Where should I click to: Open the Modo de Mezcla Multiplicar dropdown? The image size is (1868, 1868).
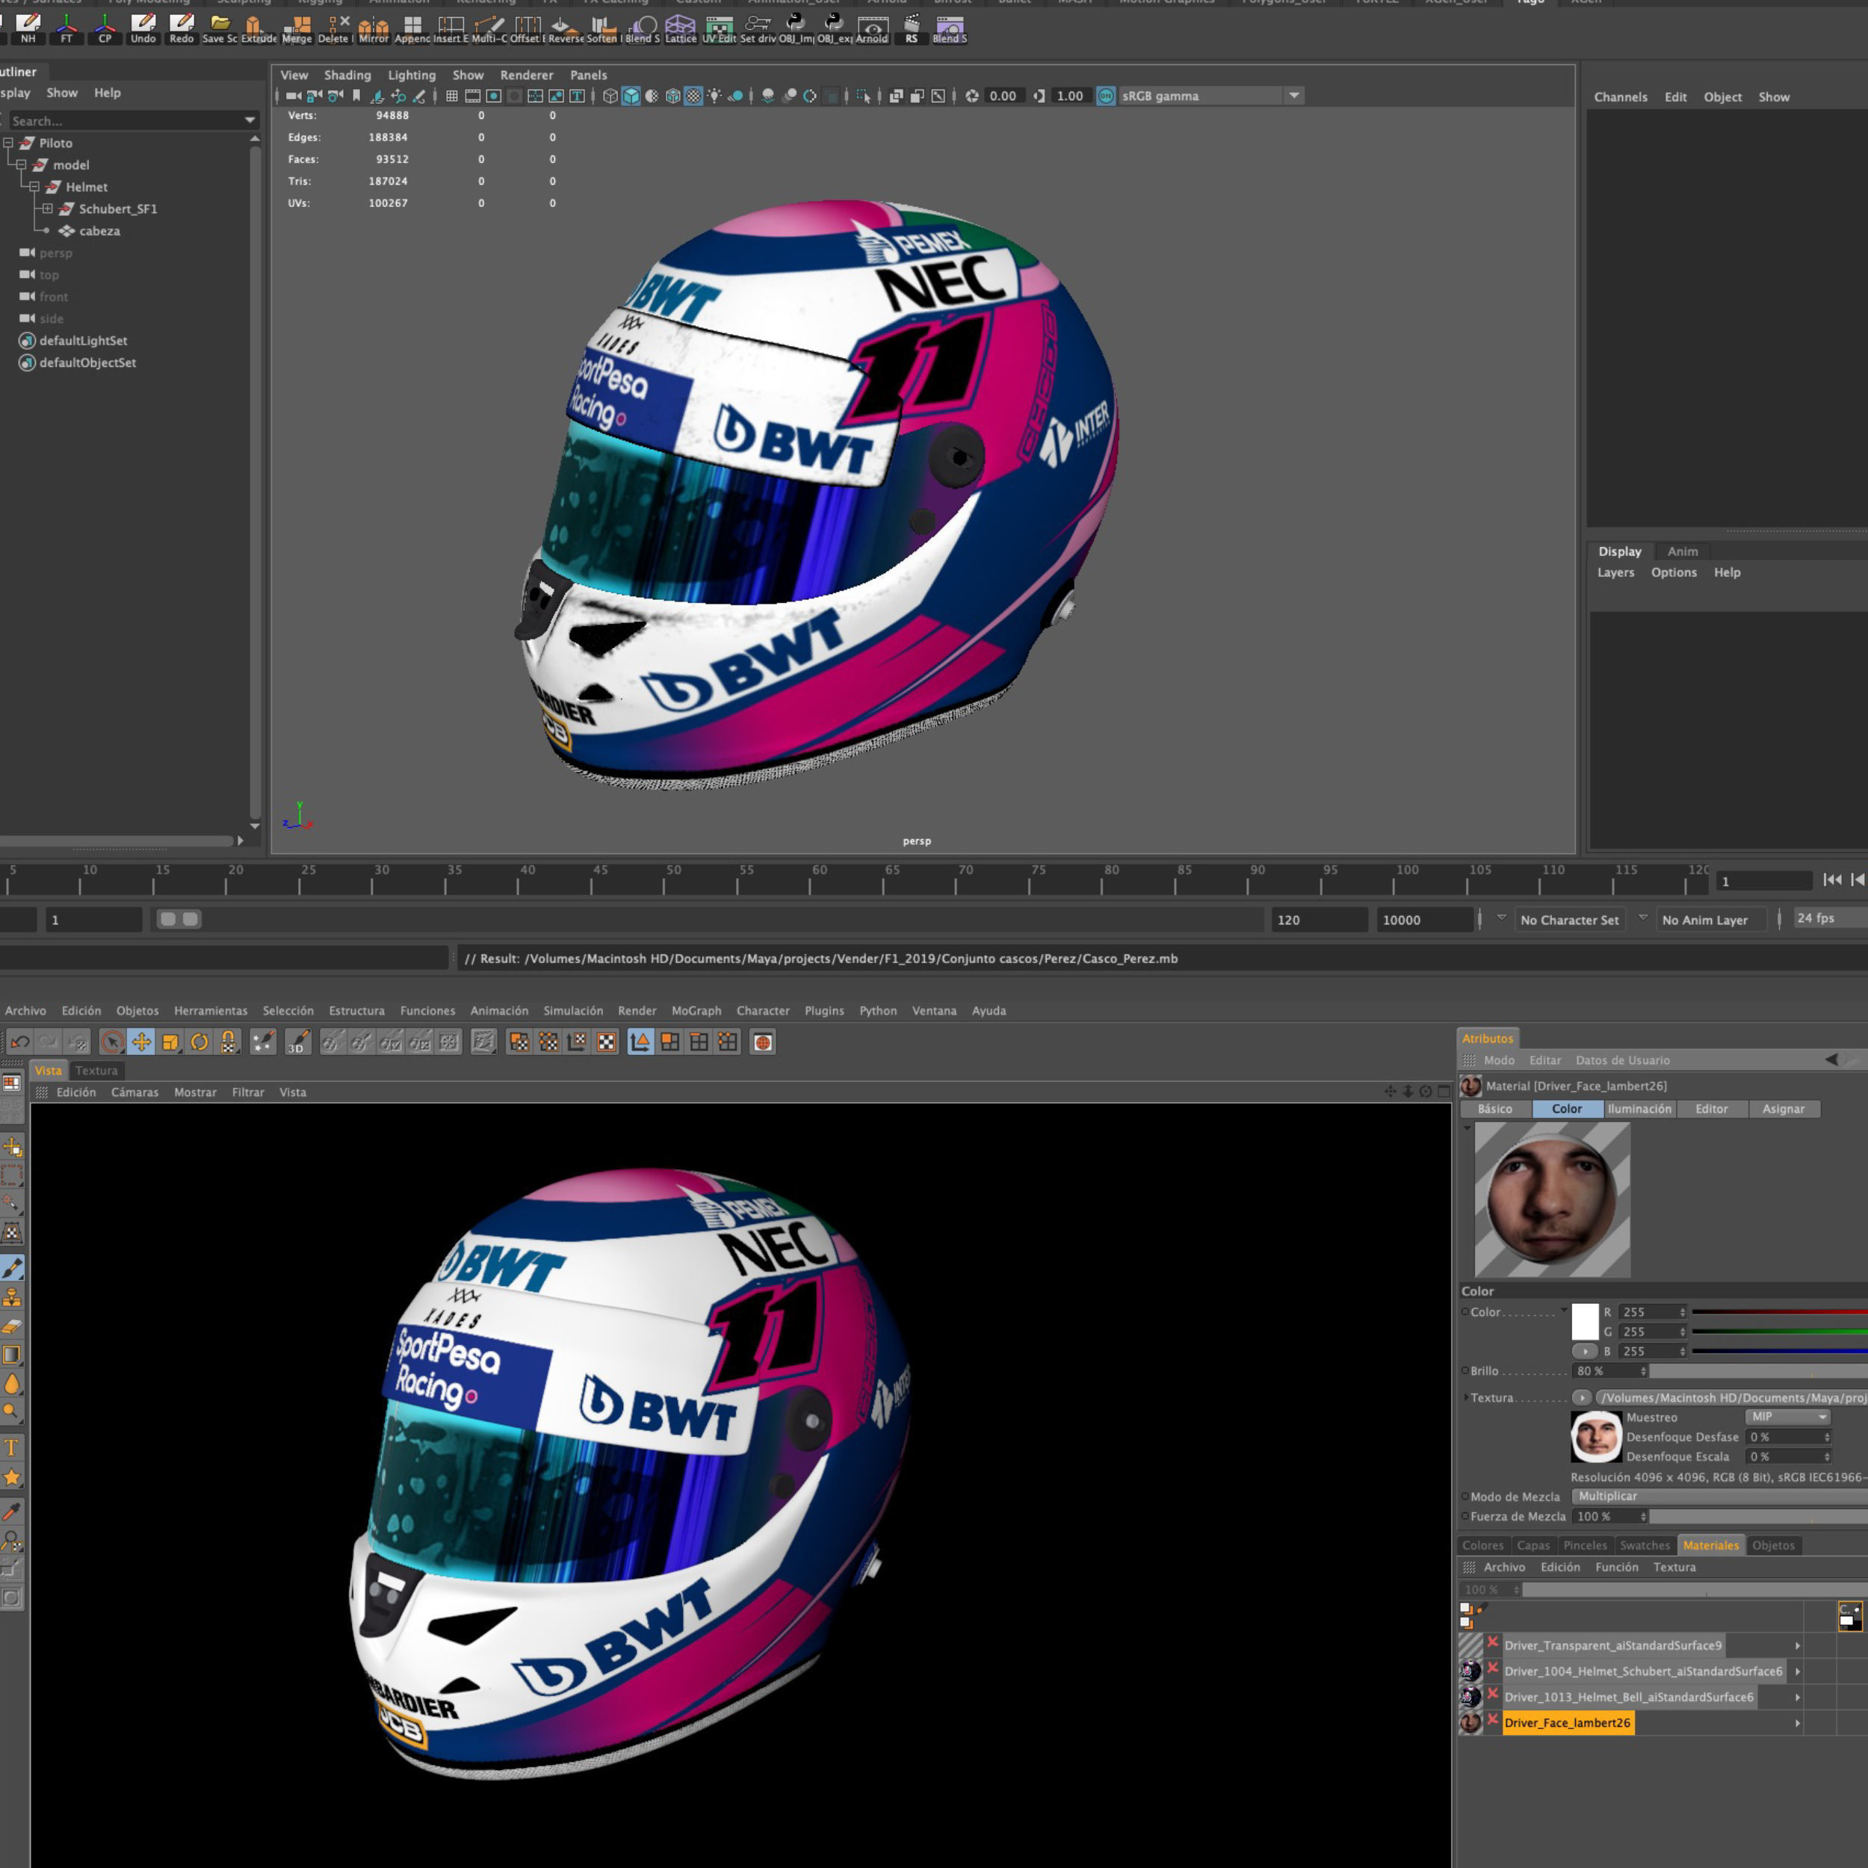pos(1720,1496)
